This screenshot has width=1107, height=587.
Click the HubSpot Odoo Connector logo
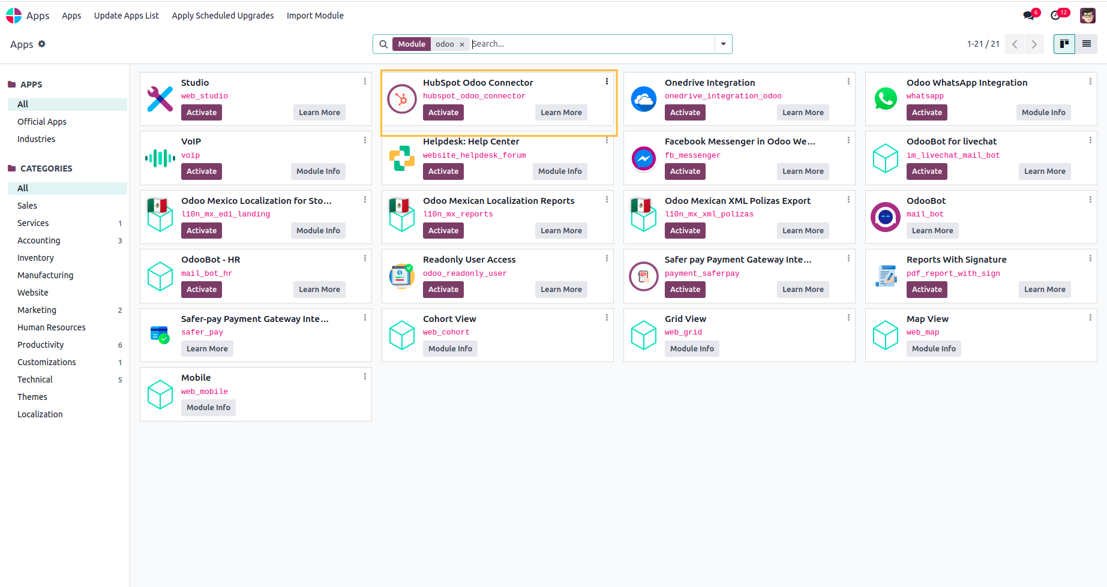coord(402,99)
